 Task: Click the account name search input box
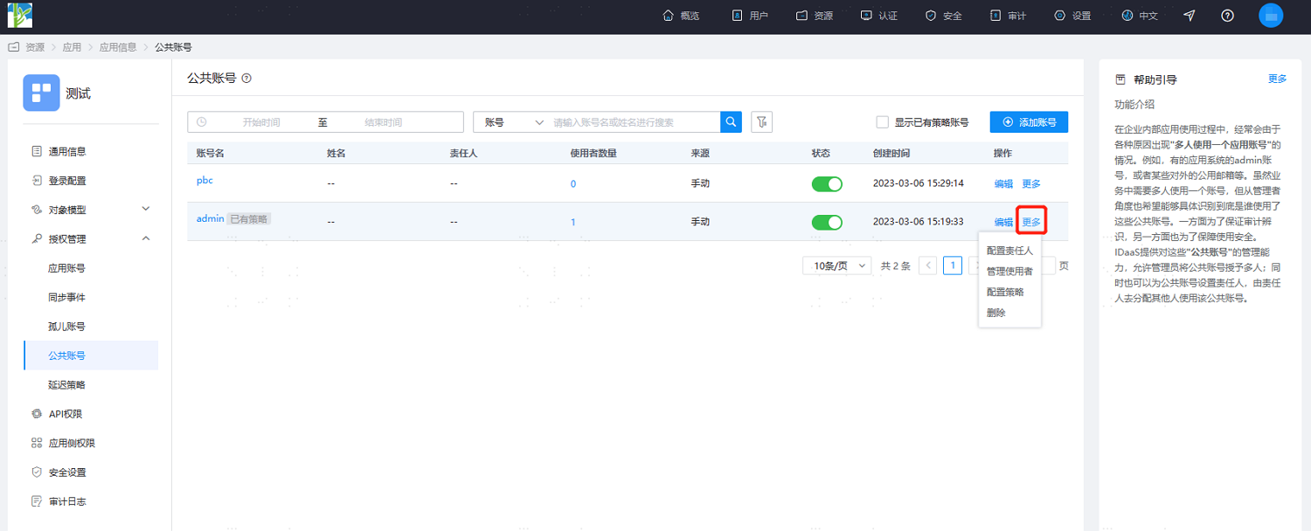pos(635,122)
